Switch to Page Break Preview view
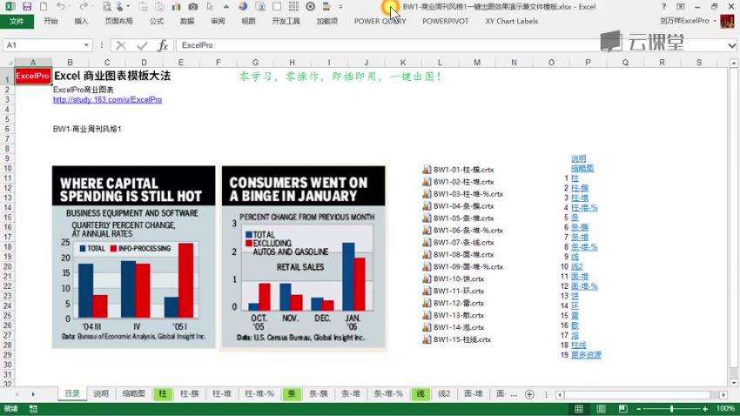This screenshot has width=740, height=416. coord(623,409)
